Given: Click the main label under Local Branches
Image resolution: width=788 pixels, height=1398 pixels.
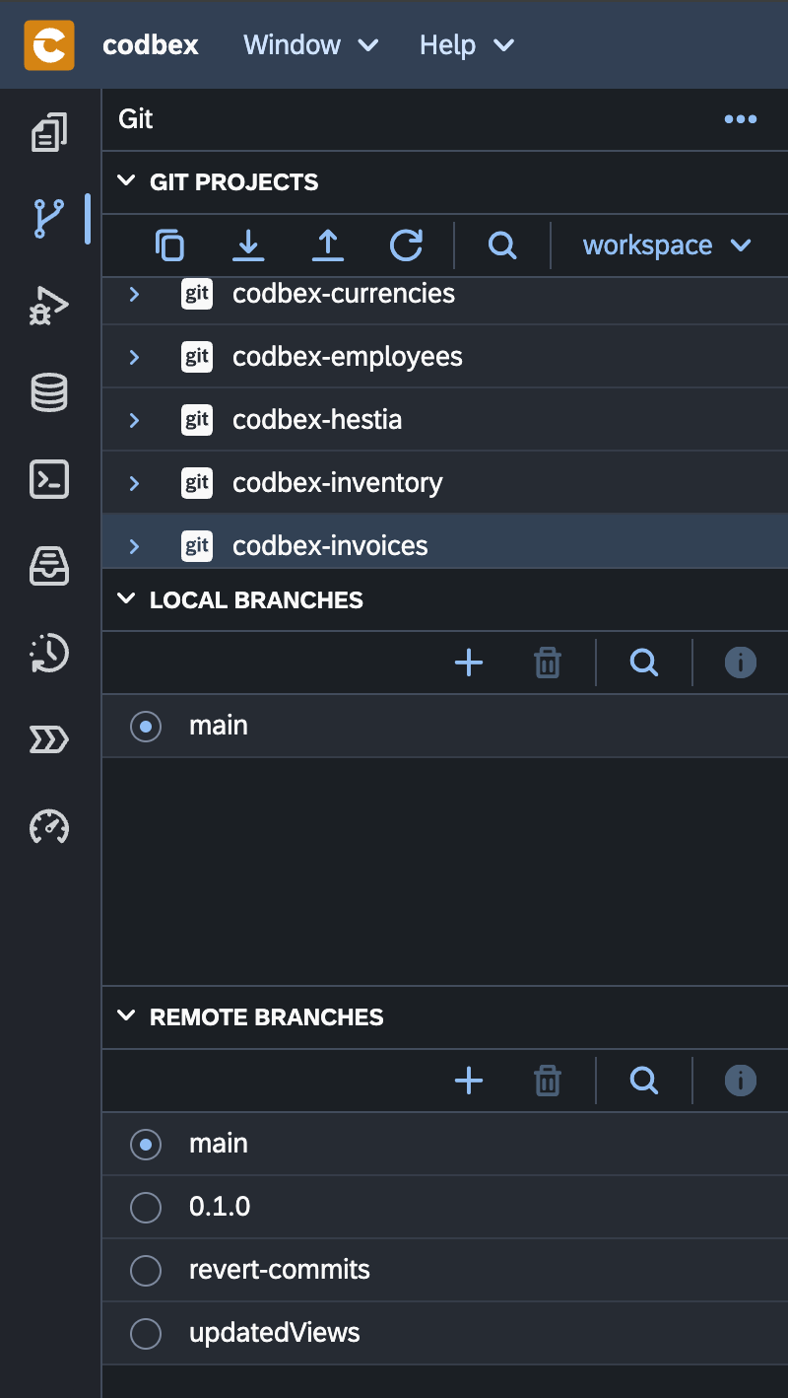Looking at the screenshot, I should [x=219, y=726].
